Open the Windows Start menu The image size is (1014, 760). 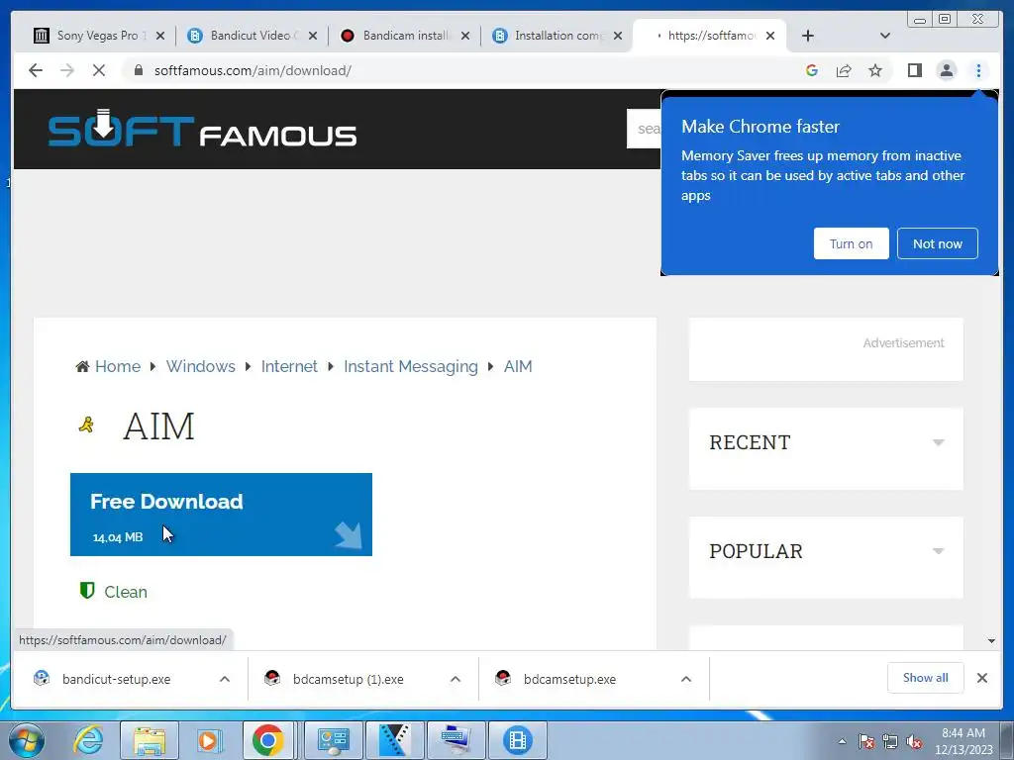[x=26, y=740]
